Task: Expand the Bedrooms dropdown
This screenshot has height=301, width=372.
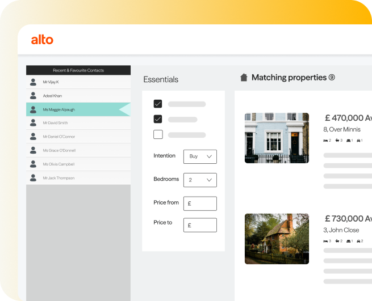Action: click(200, 180)
